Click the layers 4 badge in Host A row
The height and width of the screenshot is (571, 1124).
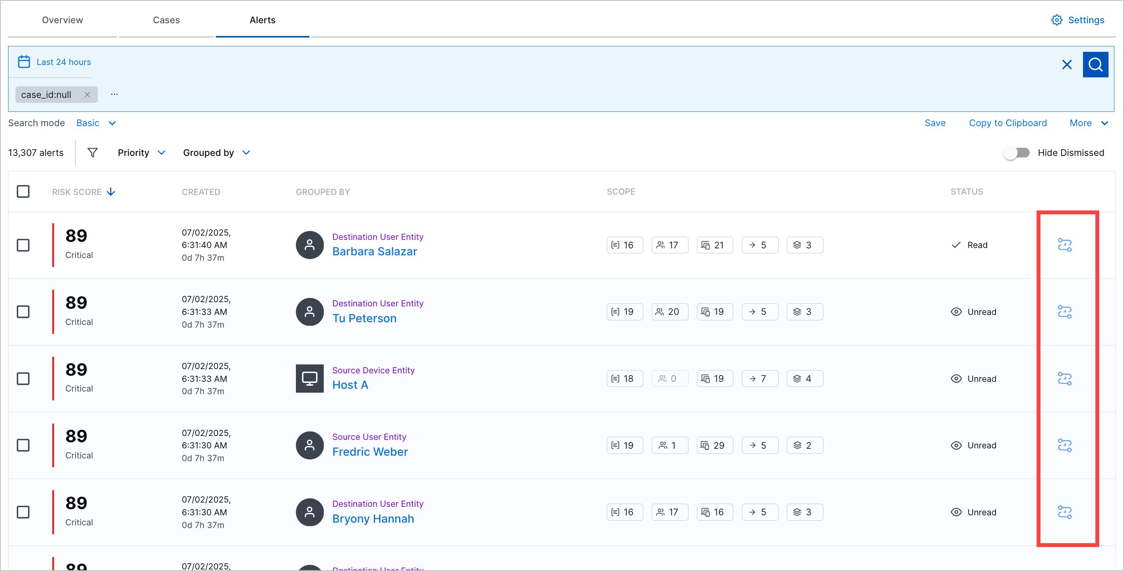(x=805, y=378)
